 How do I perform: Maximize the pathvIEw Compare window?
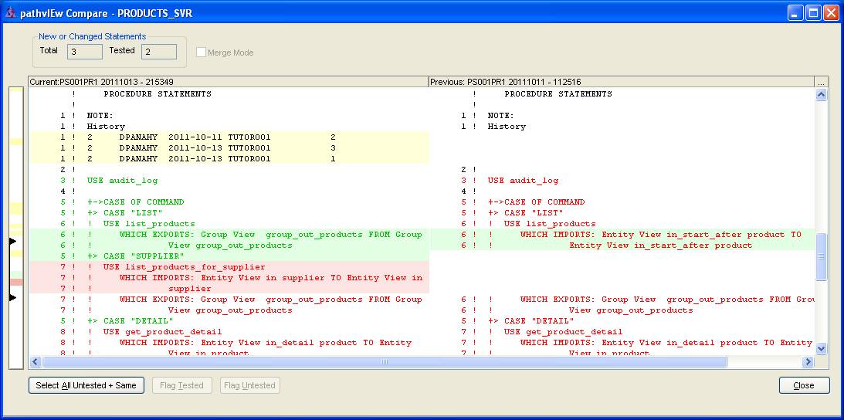pos(813,13)
